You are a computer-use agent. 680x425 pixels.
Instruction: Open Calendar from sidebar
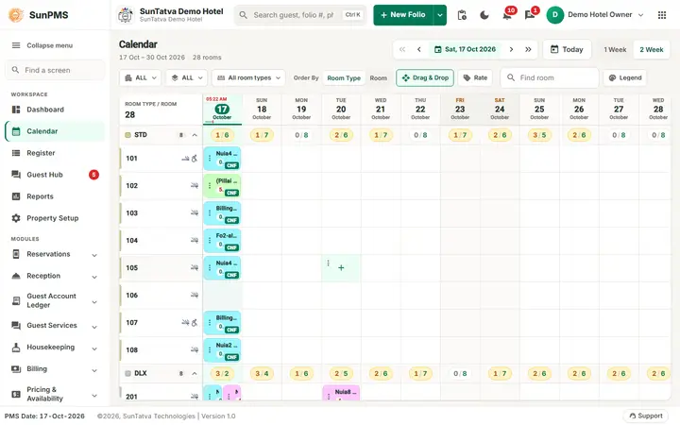(54, 131)
